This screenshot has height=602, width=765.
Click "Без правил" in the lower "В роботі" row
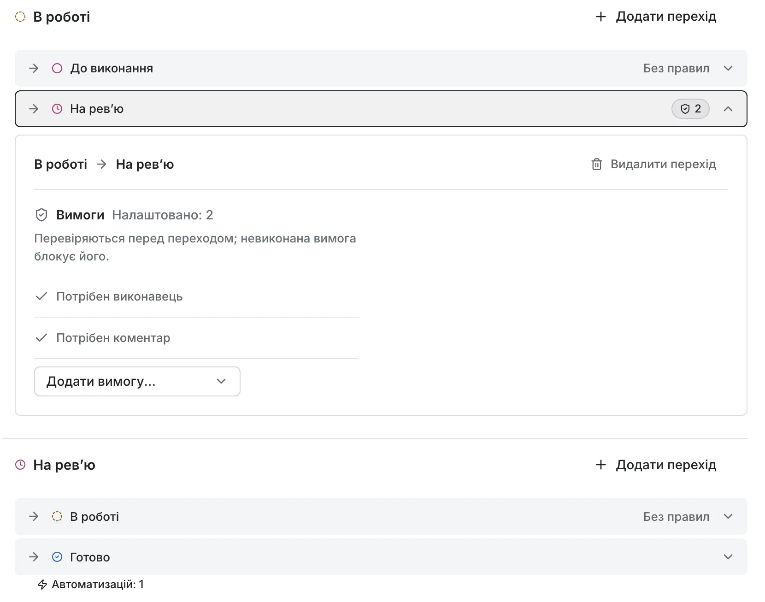tap(676, 516)
